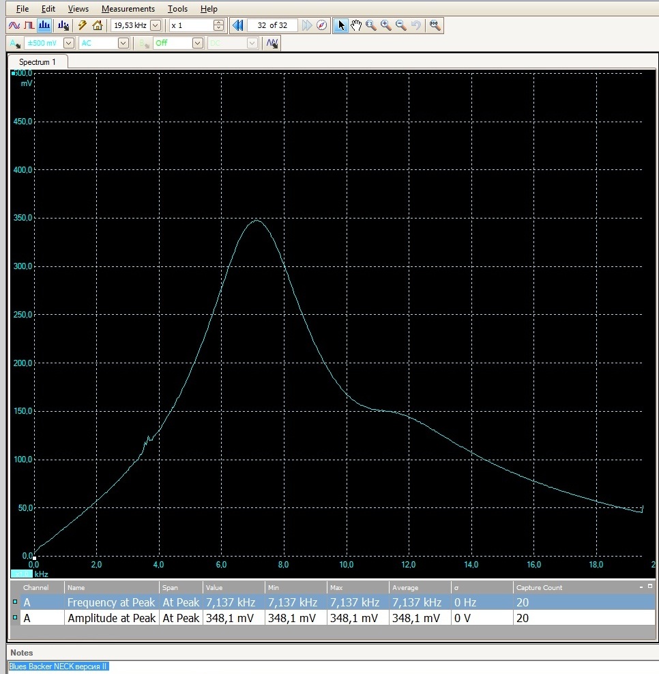Select the Spectrum 1 tab
Screen dimensions: 659x674
click(38, 62)
